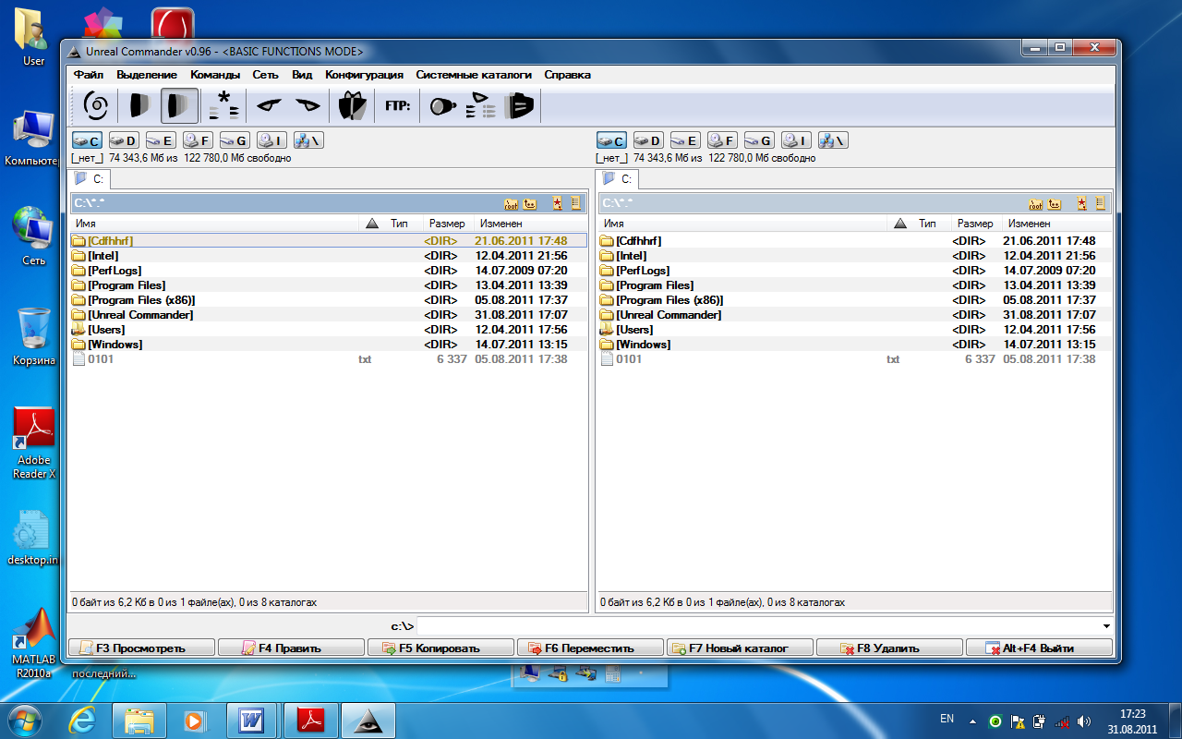Image resolution: width=1182 pixels, height=739 pixels.
Task: Select [Unreal Commander] folder in left panel
Action: [x=329, y=315]
